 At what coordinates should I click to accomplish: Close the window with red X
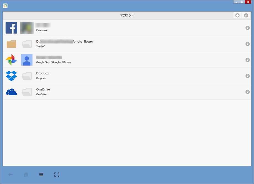coord(248,2)
